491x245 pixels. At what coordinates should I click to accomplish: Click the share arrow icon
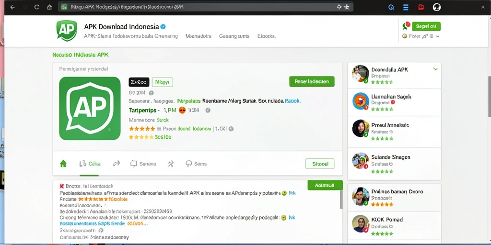click(117, 164)
